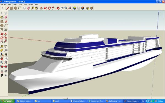The height and width of the screenshot is (103, 165).
Task: Select the Polygon drawing tool
Action: [2, 30]
